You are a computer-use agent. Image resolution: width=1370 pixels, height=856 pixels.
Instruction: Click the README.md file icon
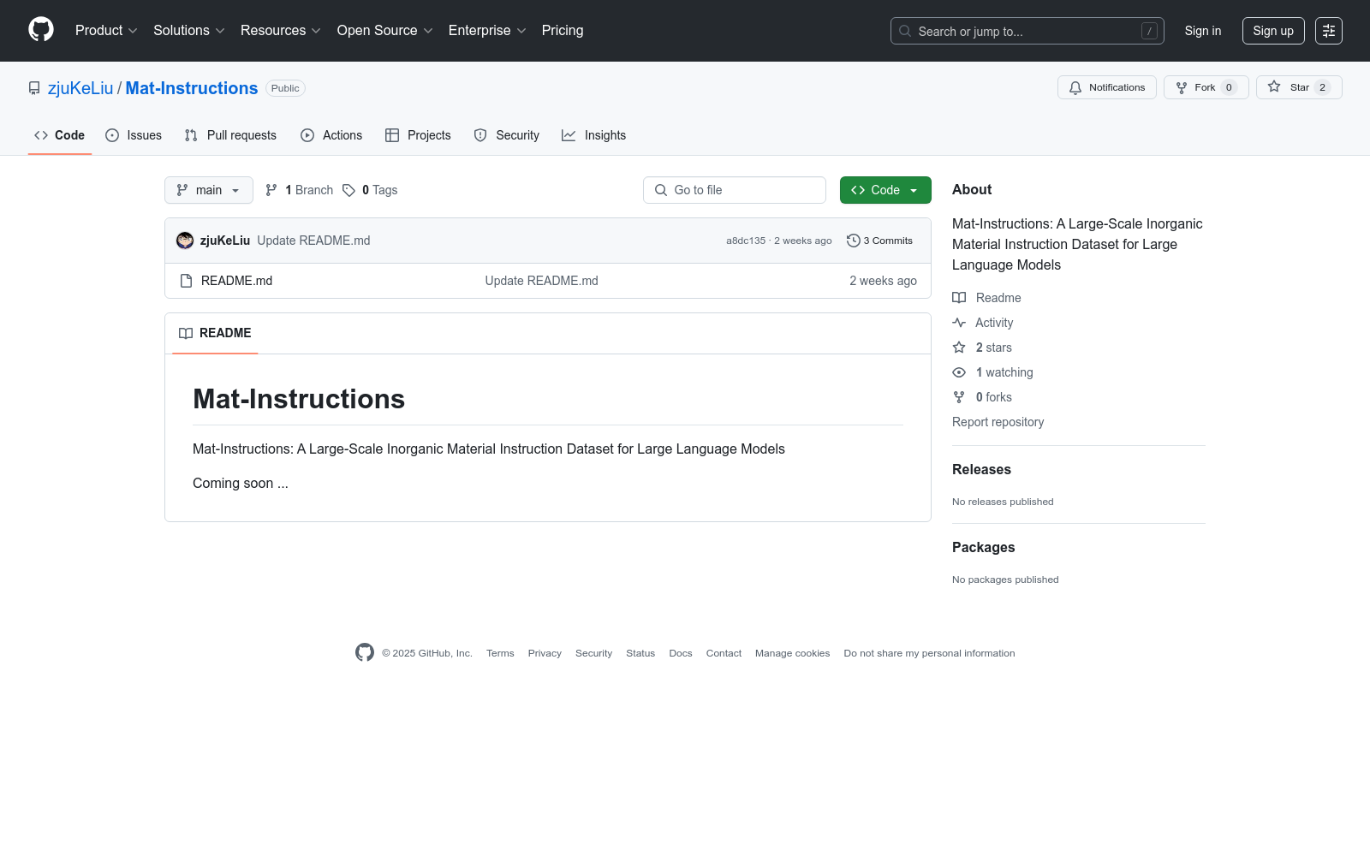click(x=186, y=281)
